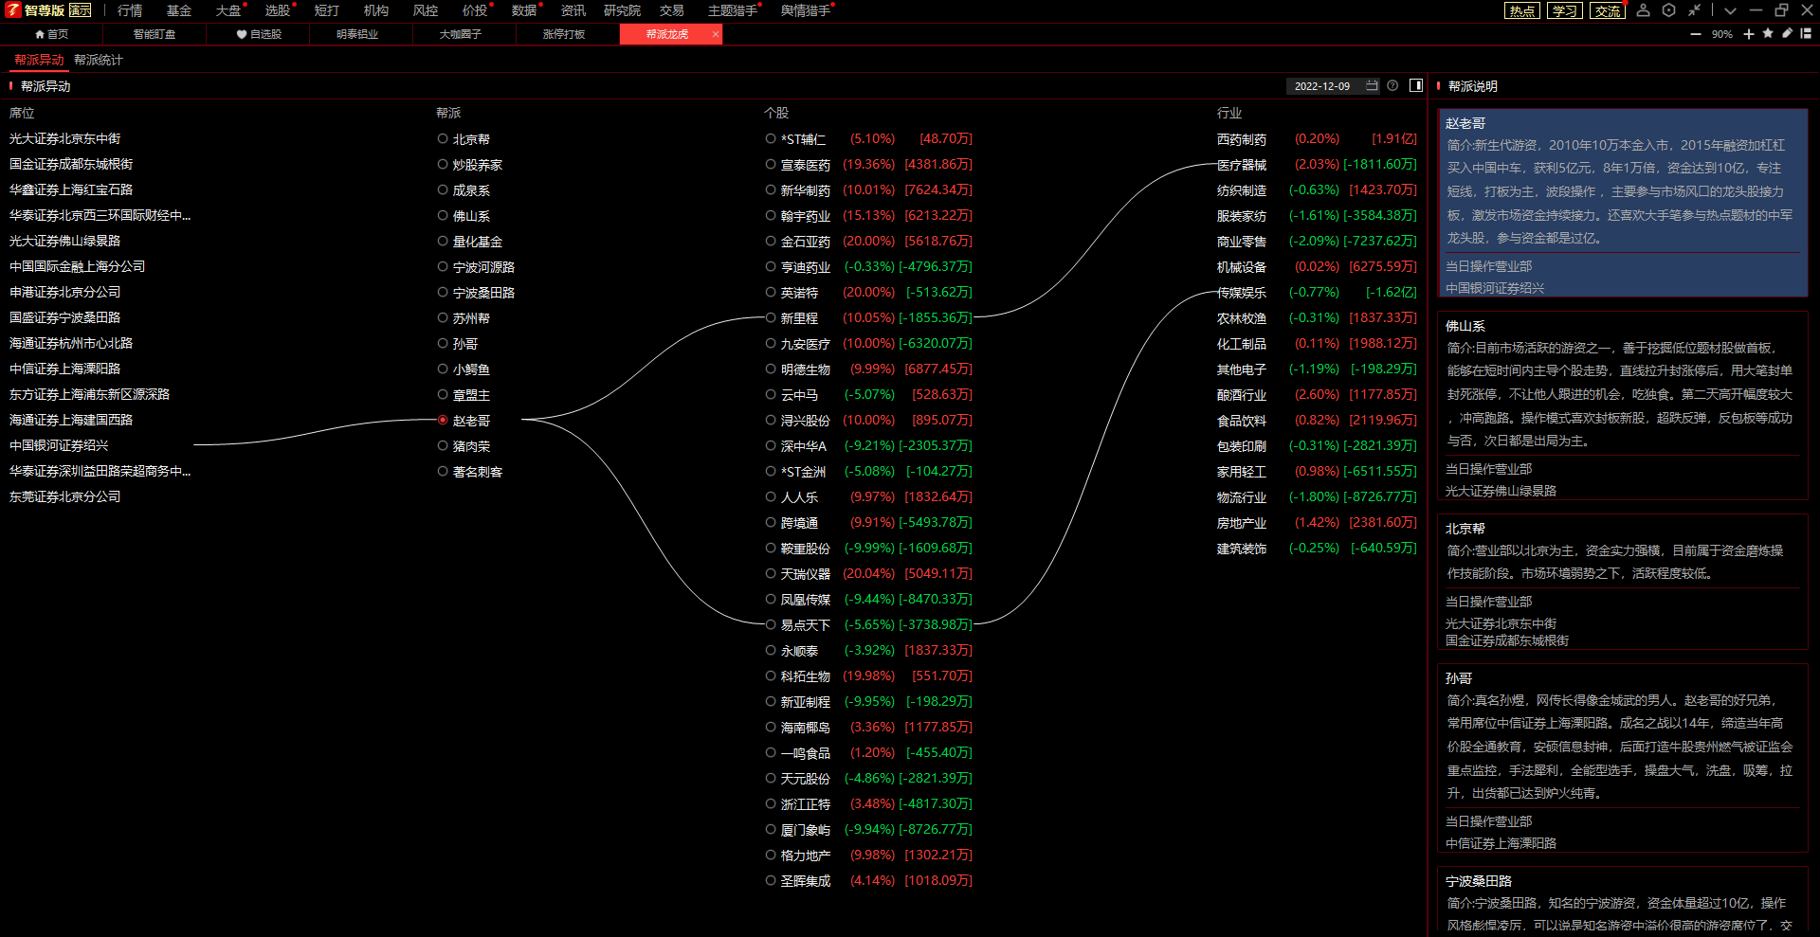Image resolution: width=1820 pixels, height=937 pixels.
Task: Select the 佛山系 radio button
Action: [443, 216]
